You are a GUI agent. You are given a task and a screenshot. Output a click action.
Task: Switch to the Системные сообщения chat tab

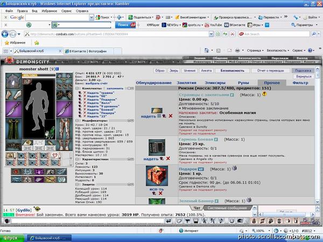[227, 208]
